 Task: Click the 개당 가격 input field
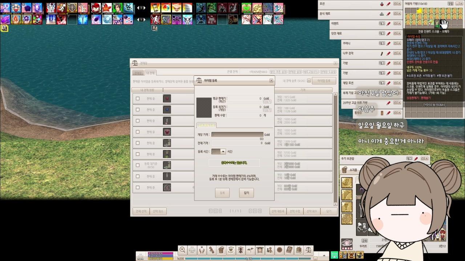tap(238, 134)
